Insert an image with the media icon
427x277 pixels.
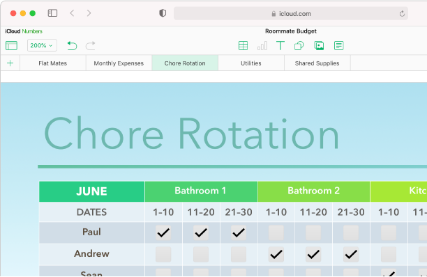pos(319,45)
